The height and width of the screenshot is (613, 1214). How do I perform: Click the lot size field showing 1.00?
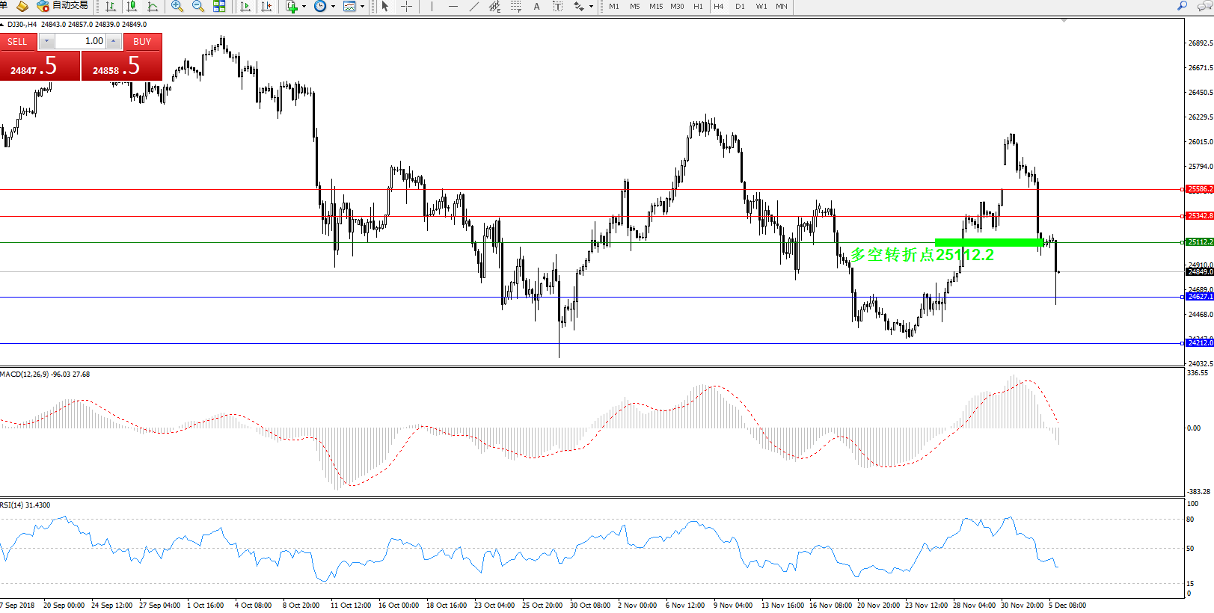click(x=81, y=41)
